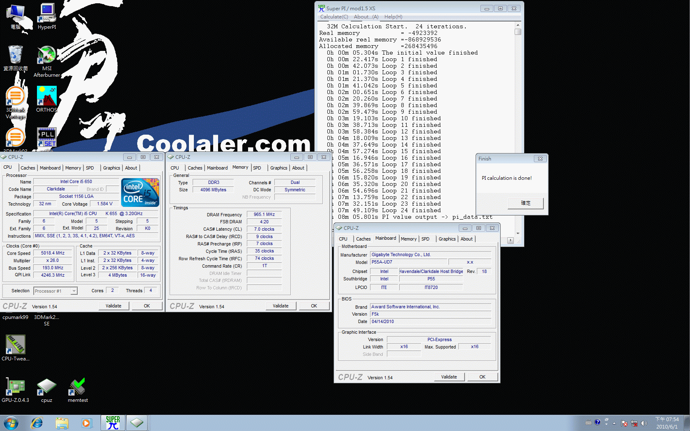
Task: Close the Finish dialog
Action: (540, 158)
